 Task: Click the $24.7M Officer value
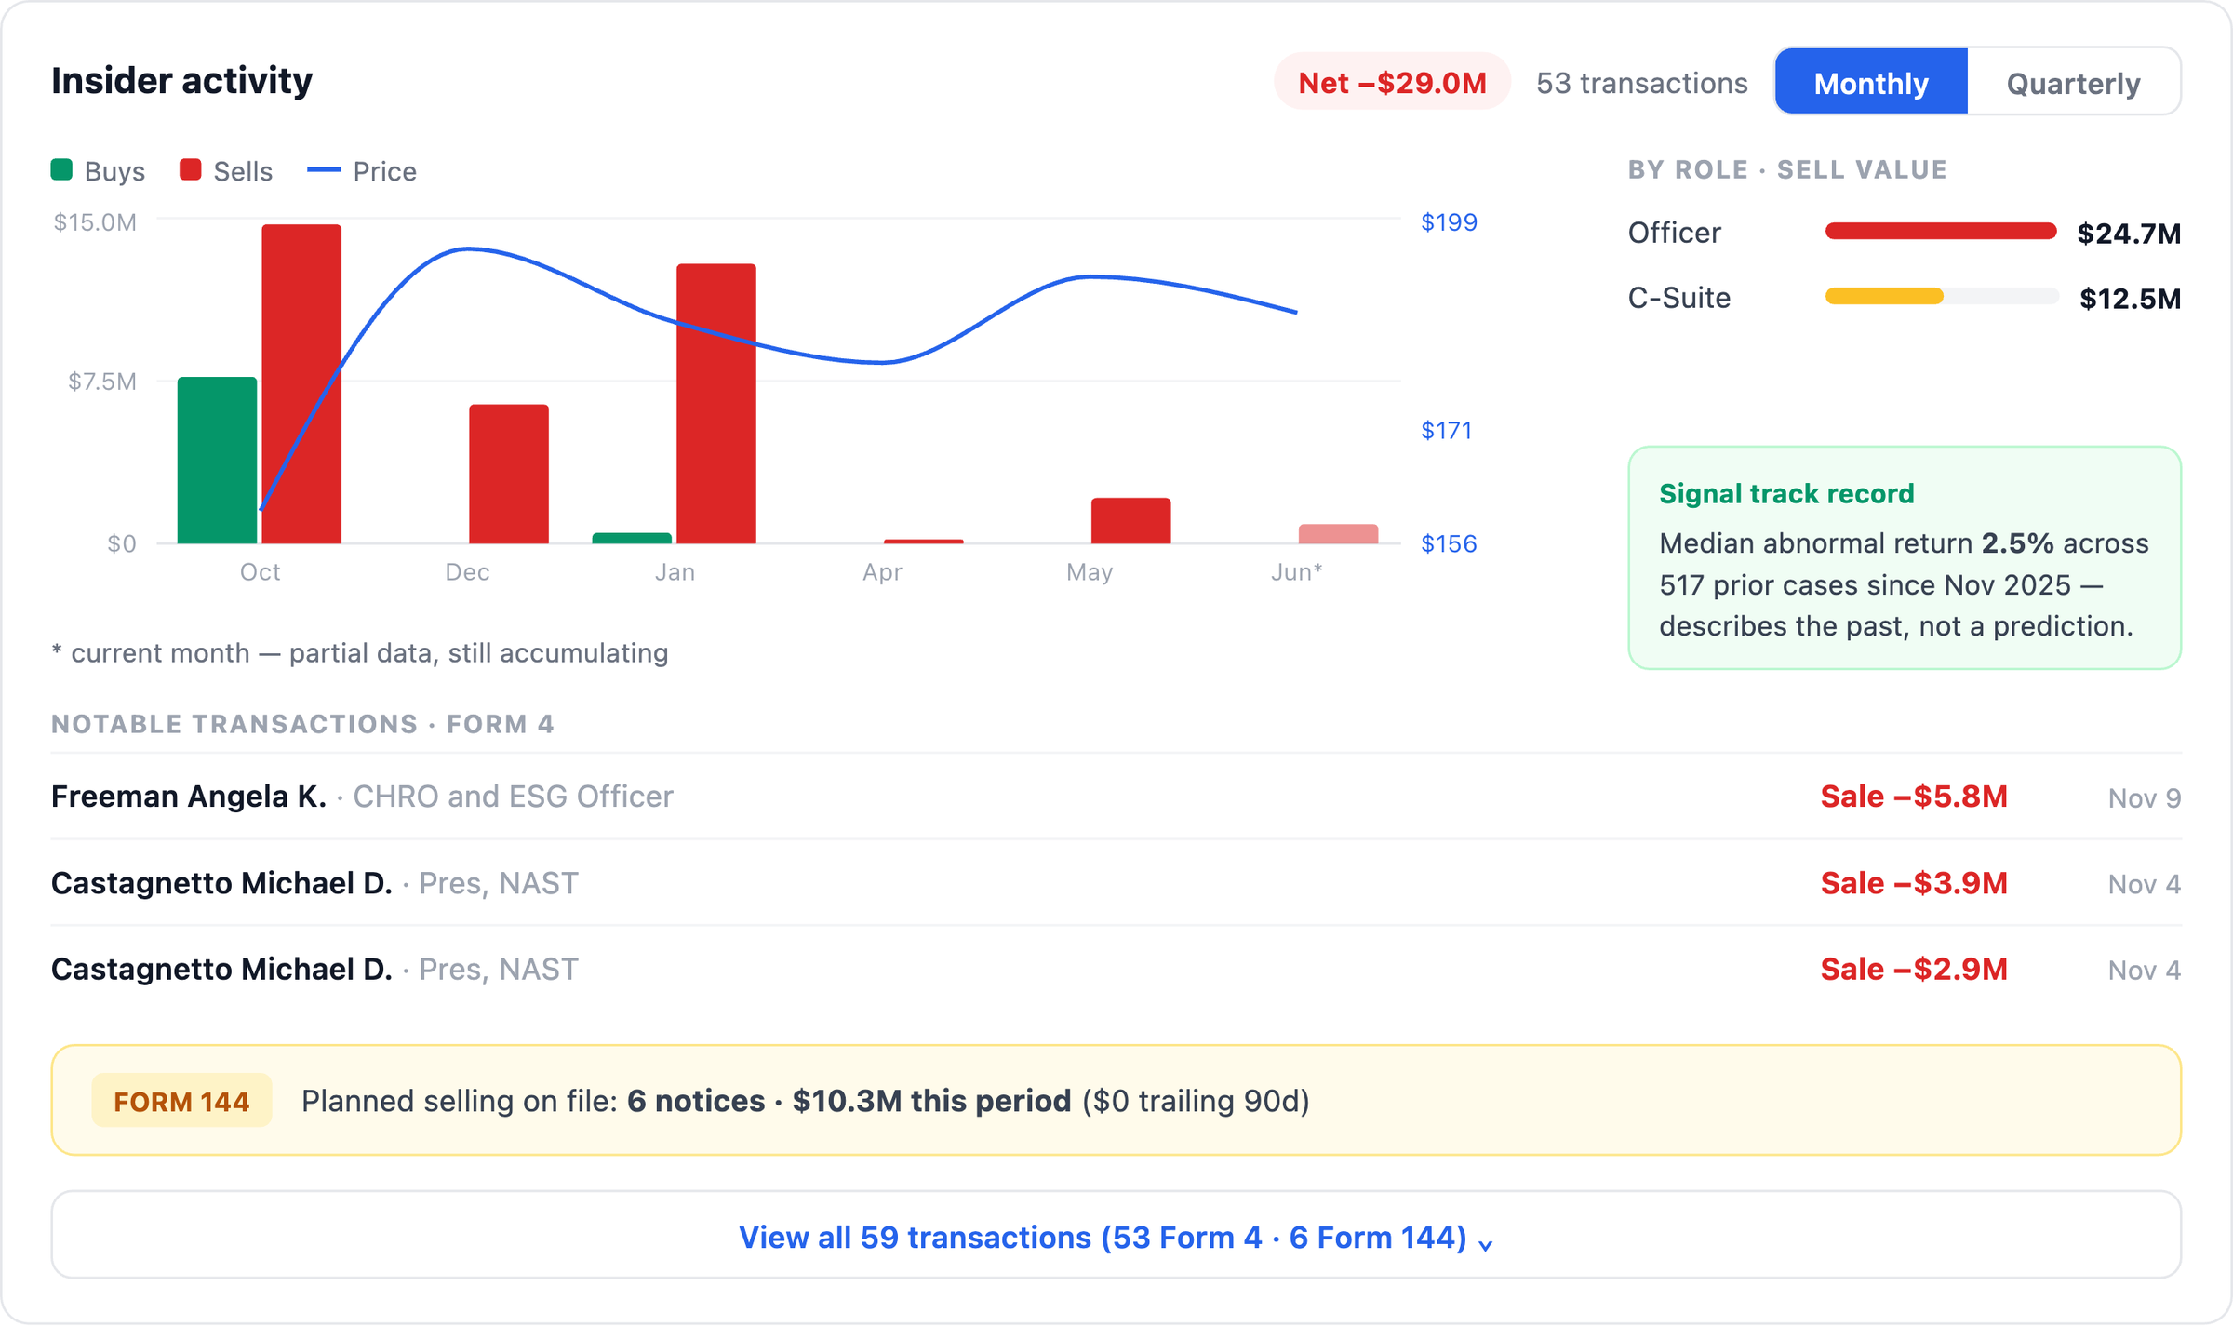pos(2129,233)
